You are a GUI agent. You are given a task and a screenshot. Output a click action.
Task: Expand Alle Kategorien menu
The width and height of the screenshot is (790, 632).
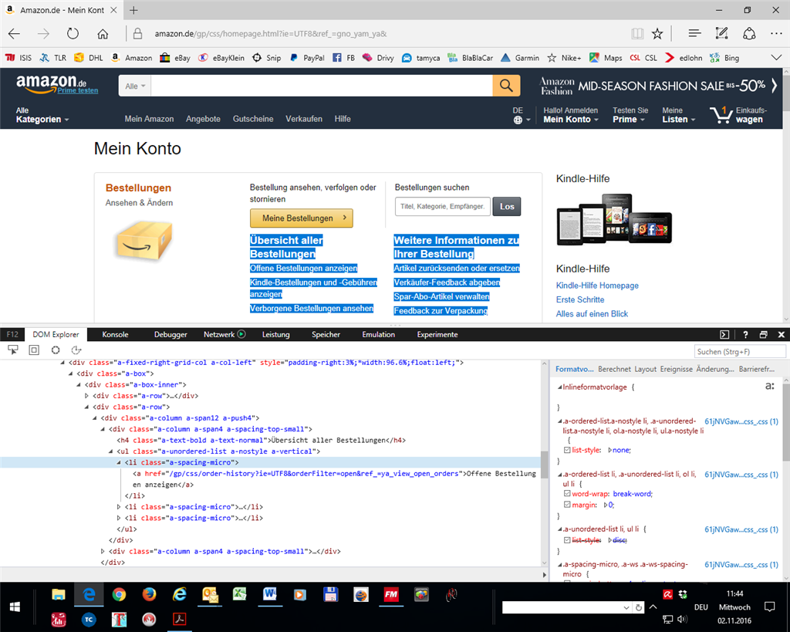[42, 115]
